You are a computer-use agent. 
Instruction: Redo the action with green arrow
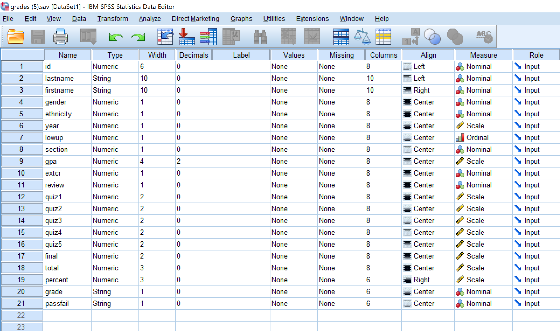coord(138,37)
